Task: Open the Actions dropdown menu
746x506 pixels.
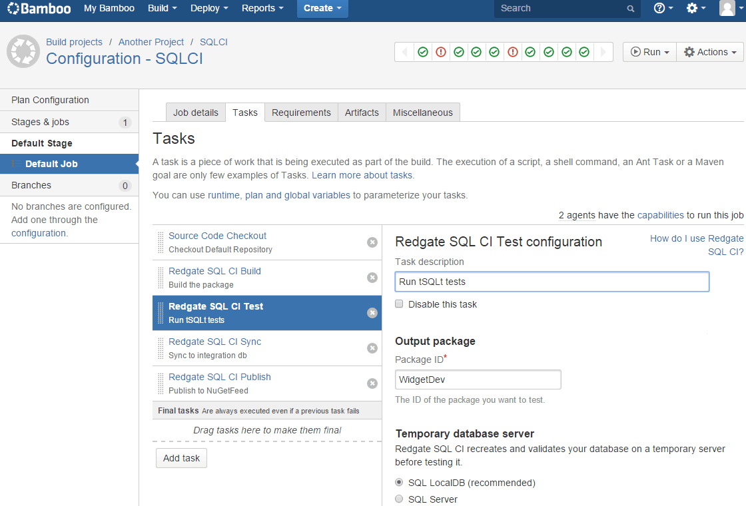Action: (x=709, y=52)
